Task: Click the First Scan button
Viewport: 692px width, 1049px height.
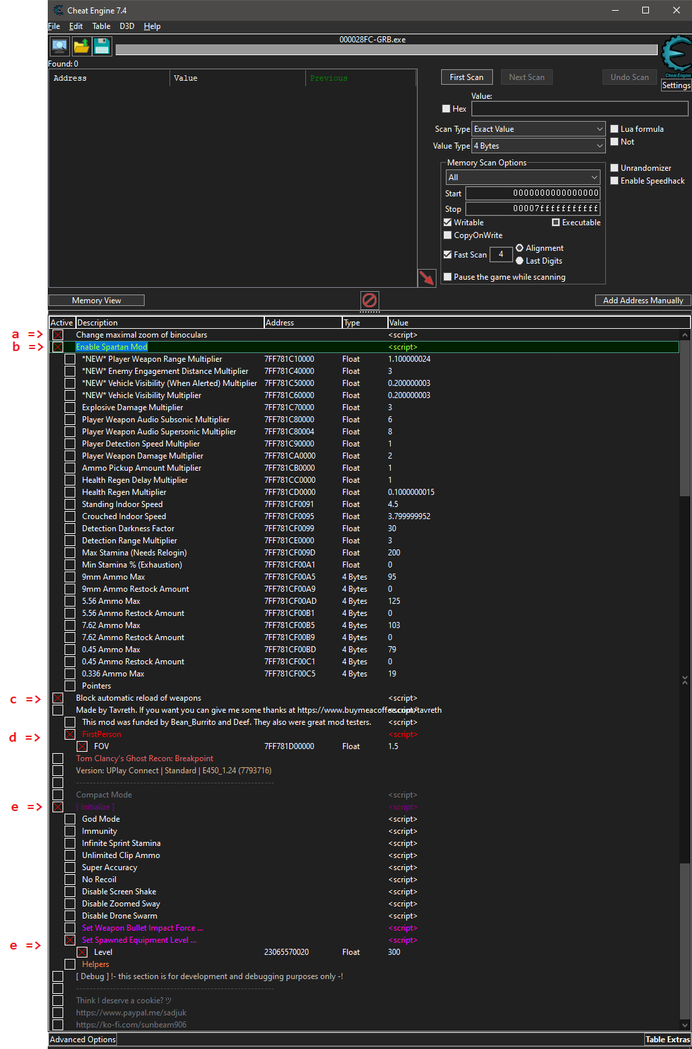Action: 467,77
